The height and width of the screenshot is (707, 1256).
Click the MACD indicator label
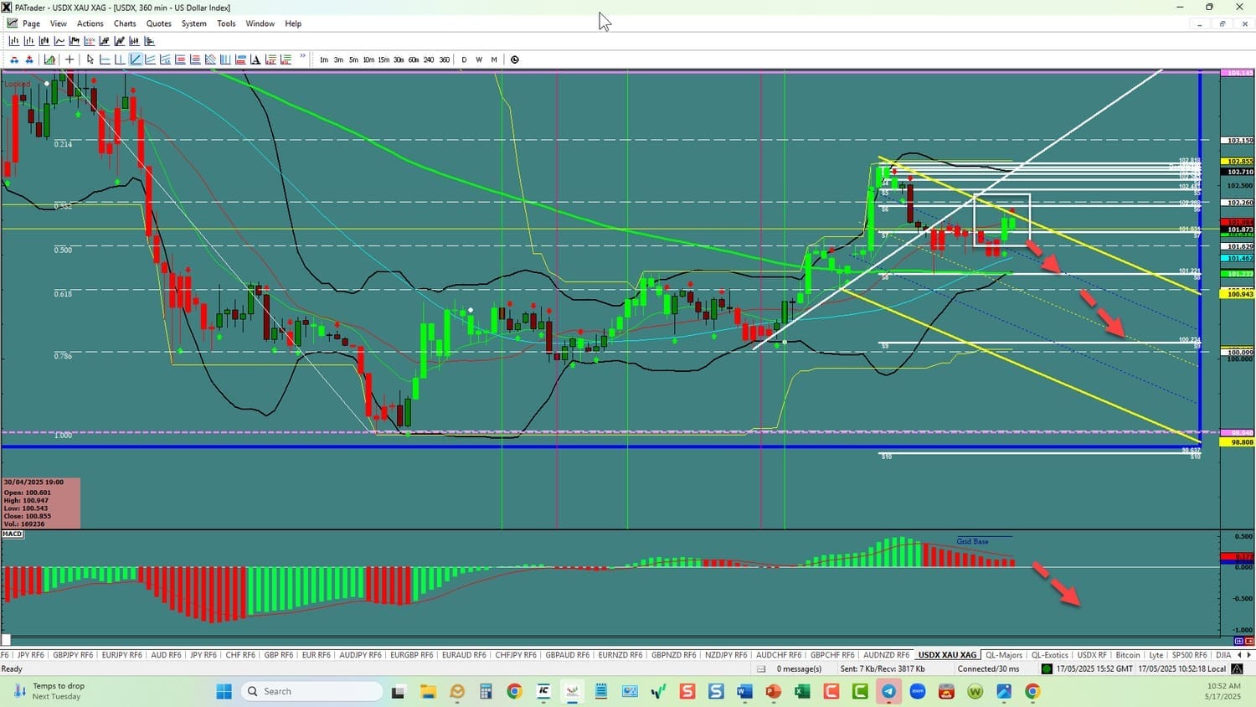coord(13,534)
